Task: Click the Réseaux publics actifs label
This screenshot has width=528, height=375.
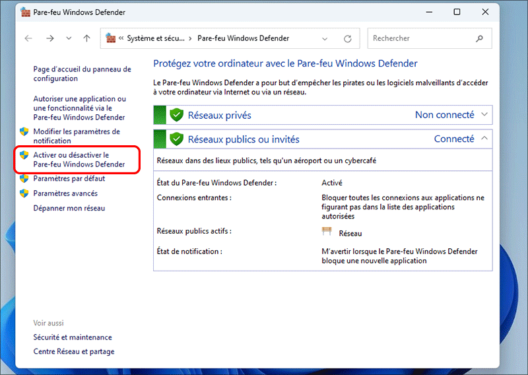Action: tap(194, 231)
